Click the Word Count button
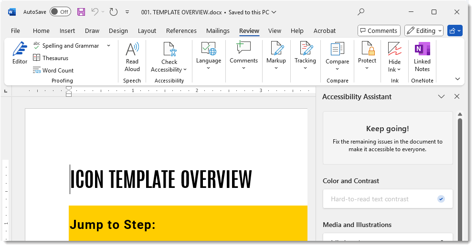This screenshot has height=248, width=476. click(x=53, y=70)
